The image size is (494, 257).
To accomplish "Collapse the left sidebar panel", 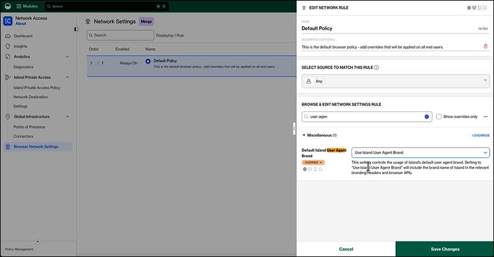I will tap(77, 29).
